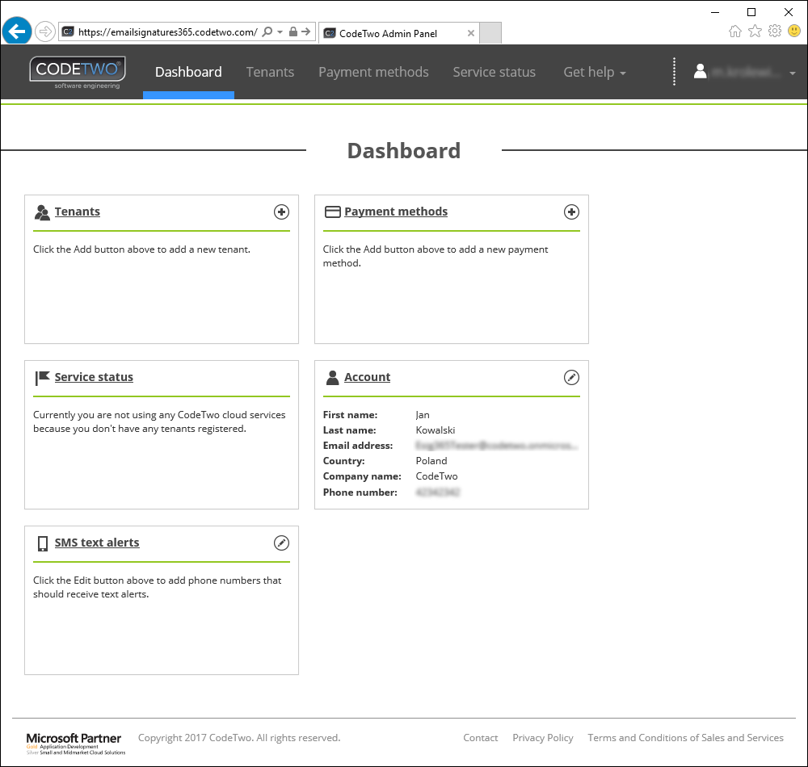Open the Service status navigation tab

pos(494,72)
